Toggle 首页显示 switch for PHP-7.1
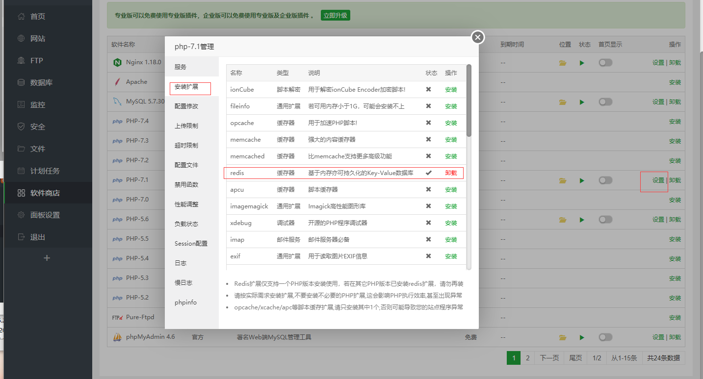Image resolution: width=703 pixels, height=379 pixels. point(605,180)
